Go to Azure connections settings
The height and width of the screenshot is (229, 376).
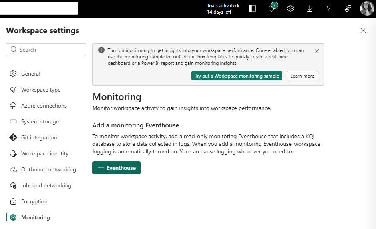44,106
